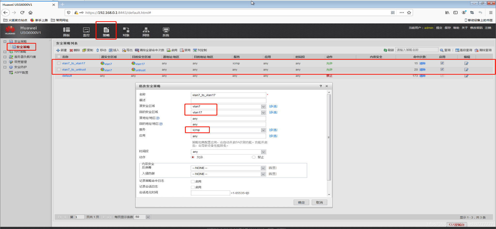Click 取消 cancel button

(319, 202)
